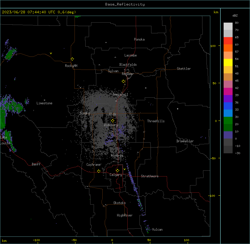
Task: Click the Vulcan label
Action: tap(157, 230)
